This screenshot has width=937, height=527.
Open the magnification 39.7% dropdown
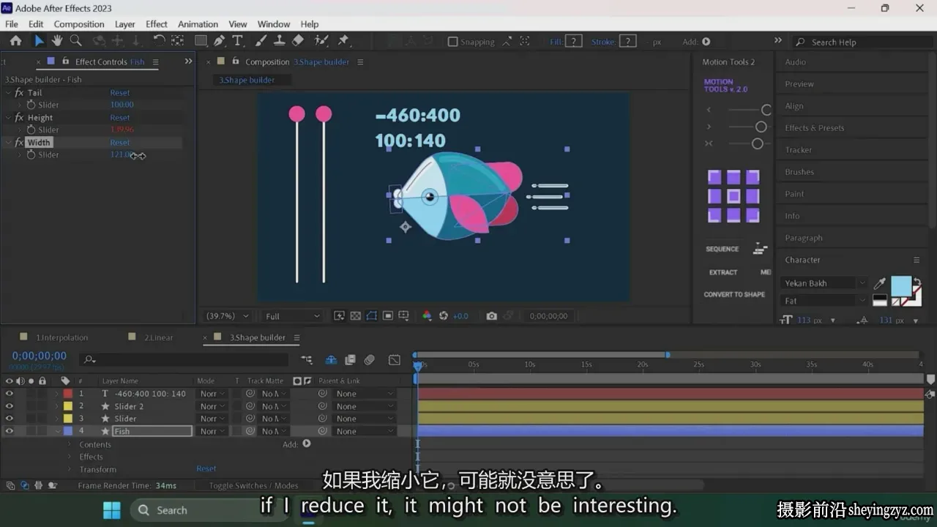[x=228, y=316]
